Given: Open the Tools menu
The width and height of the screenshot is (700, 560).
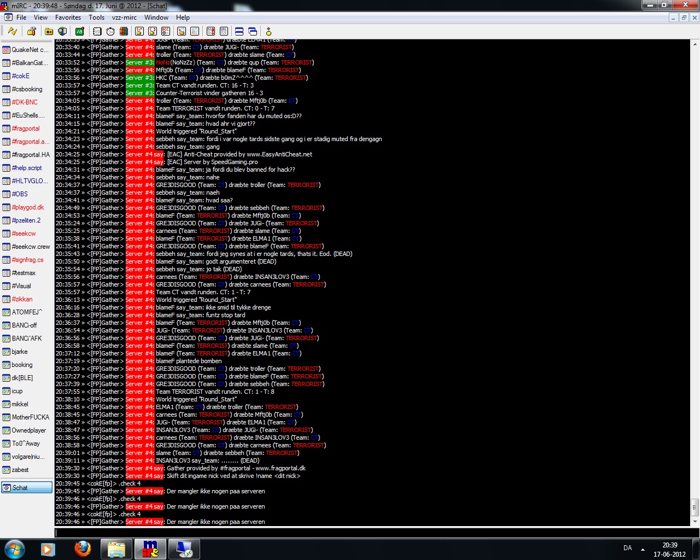Looking at the screenshot, I should [x=97, y=17].
